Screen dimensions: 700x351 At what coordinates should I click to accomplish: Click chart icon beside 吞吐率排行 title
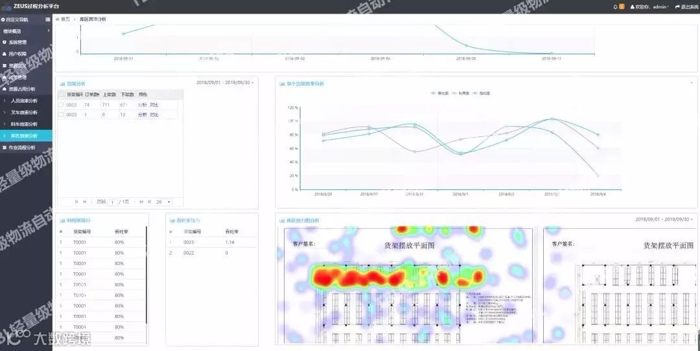pyautogui.click(x=172, y=220)
